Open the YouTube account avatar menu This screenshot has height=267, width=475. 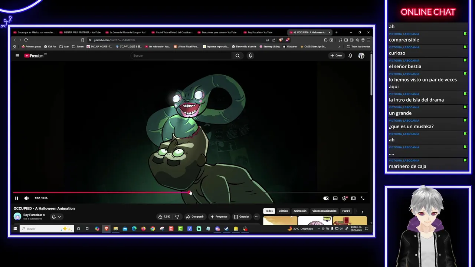click(361, 56)
